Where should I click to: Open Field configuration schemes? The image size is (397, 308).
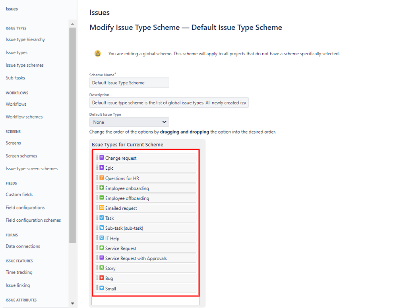tap(33, 220)
